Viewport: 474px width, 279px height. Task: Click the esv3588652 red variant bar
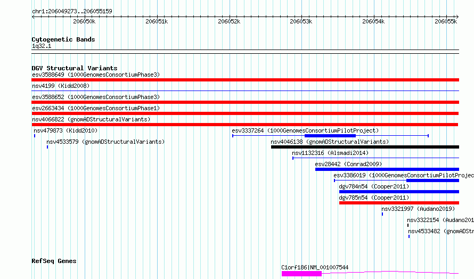click(245, 102)
